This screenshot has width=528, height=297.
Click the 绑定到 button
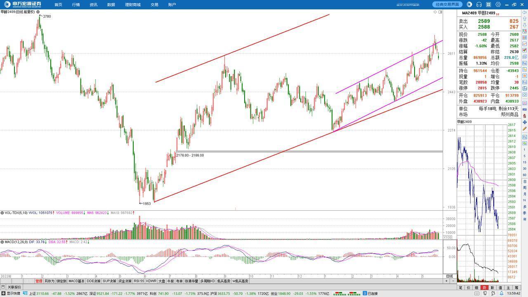coord(61,281)
